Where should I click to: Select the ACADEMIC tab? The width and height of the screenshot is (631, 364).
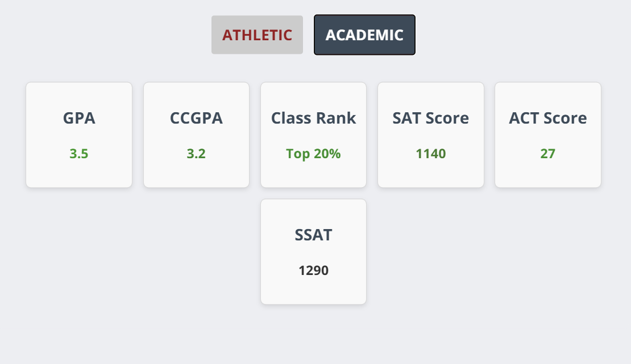pyautogui.click(x=364, y=35)
